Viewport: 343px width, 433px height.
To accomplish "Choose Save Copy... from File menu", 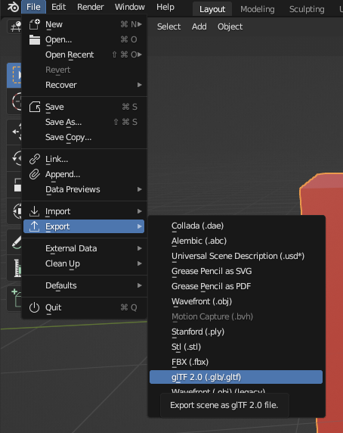I will click(84, 137).
